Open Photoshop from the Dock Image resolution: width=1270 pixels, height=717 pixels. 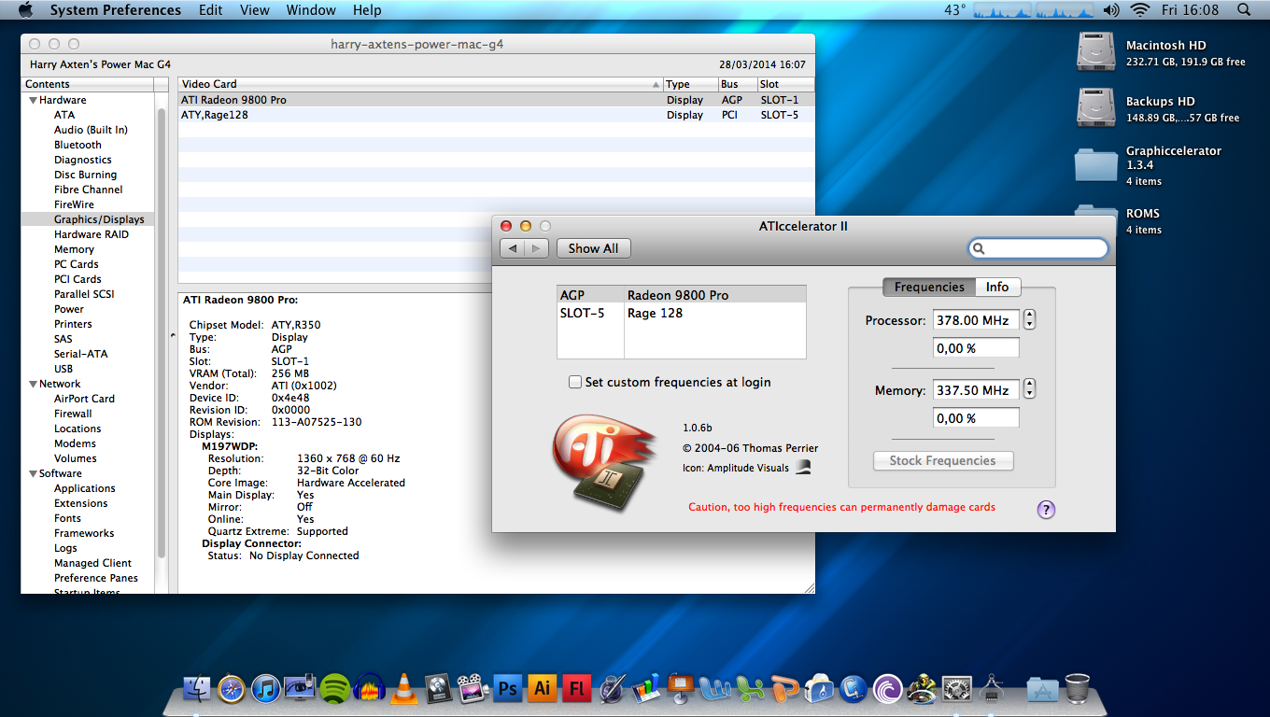tap(508, 689)
